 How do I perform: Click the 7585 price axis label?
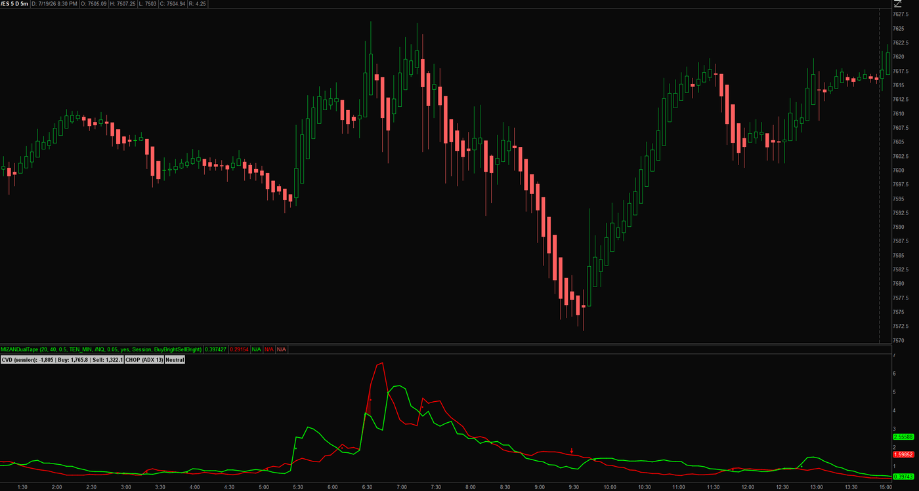tap(899, 255)
